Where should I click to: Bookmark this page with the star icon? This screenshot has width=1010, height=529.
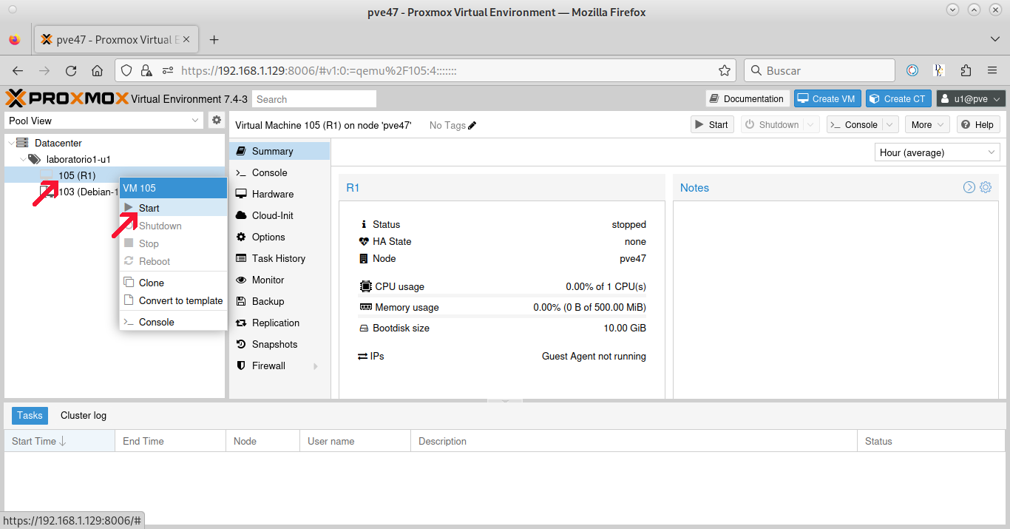pos(725,70)
